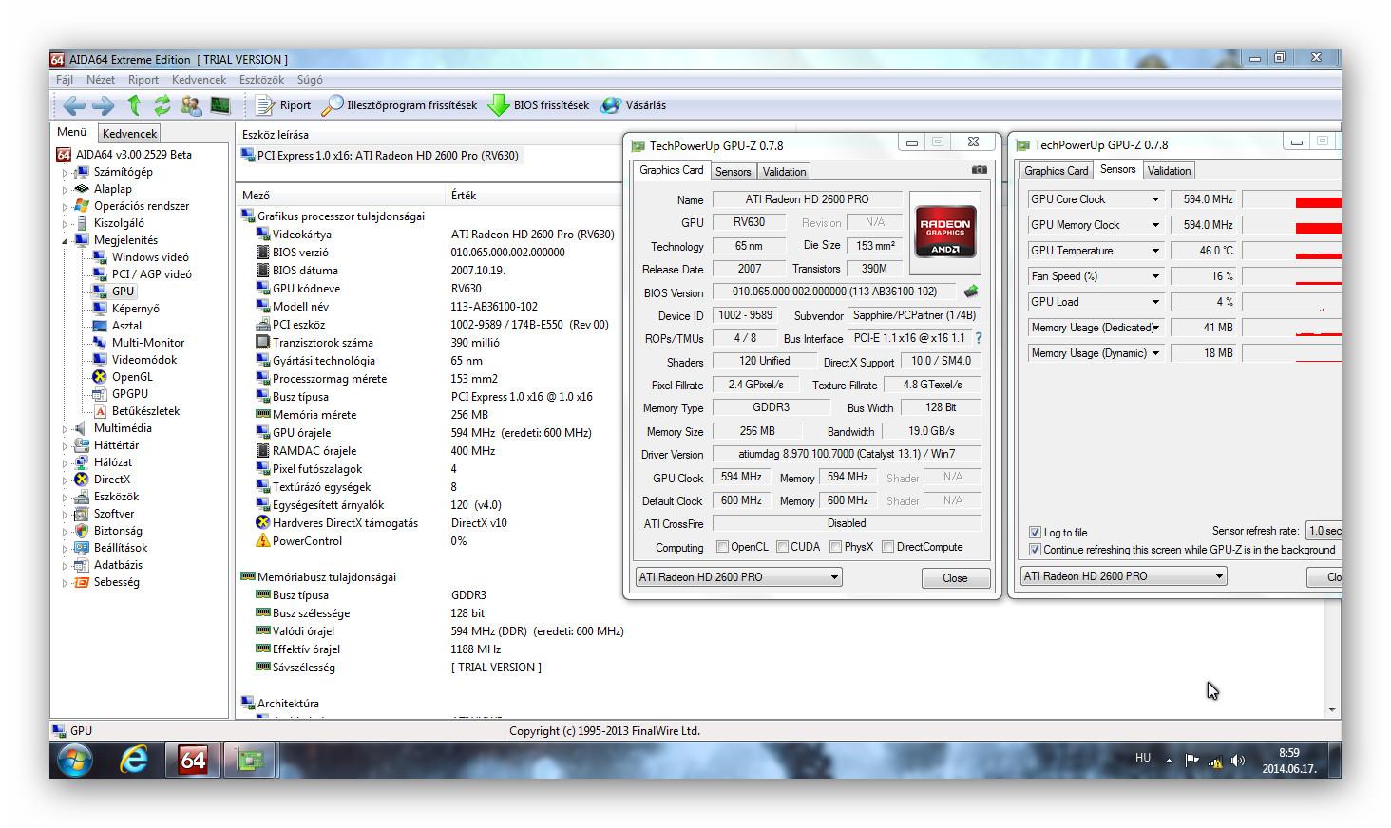Open Internet Explorer from the taskbar
Image resolution: width=1391 pixels, height=828 pixels.
click(x=134, y=760)
